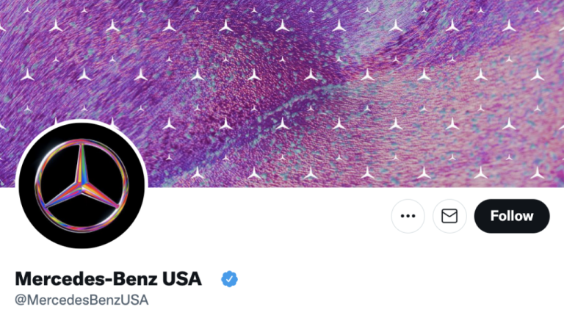The width and height of the screenshot is (564, 321).
Task: Expand the ellipsis overflow menu
Action: (408, 216)
